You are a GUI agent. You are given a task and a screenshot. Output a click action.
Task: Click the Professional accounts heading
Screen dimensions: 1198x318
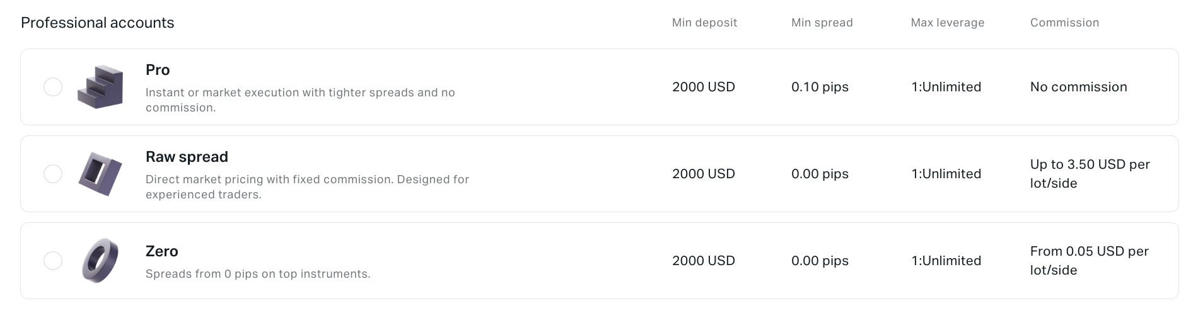click(x=98, y=23)
